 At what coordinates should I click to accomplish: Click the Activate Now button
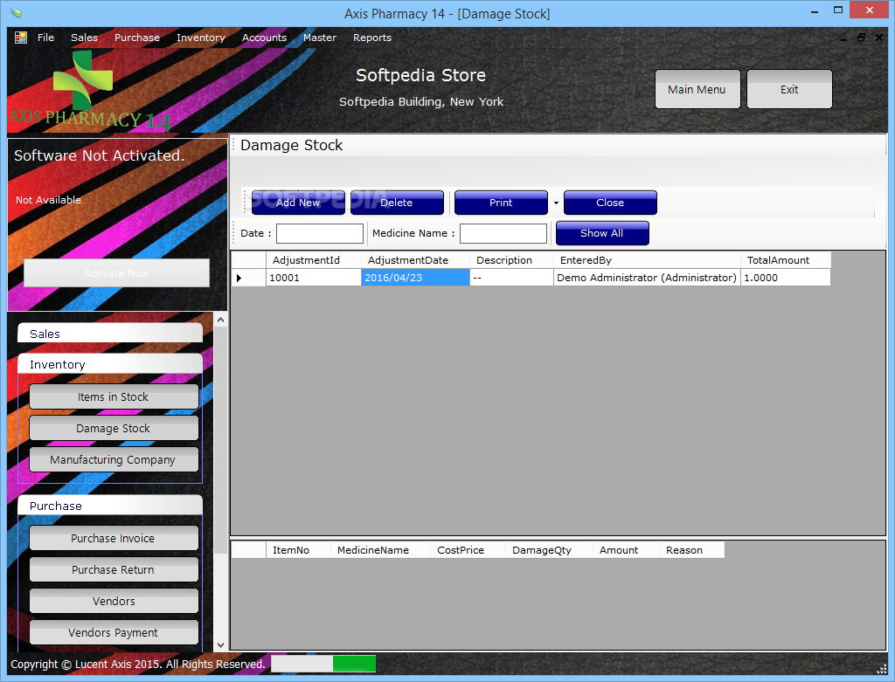click(x=116, y=273)
